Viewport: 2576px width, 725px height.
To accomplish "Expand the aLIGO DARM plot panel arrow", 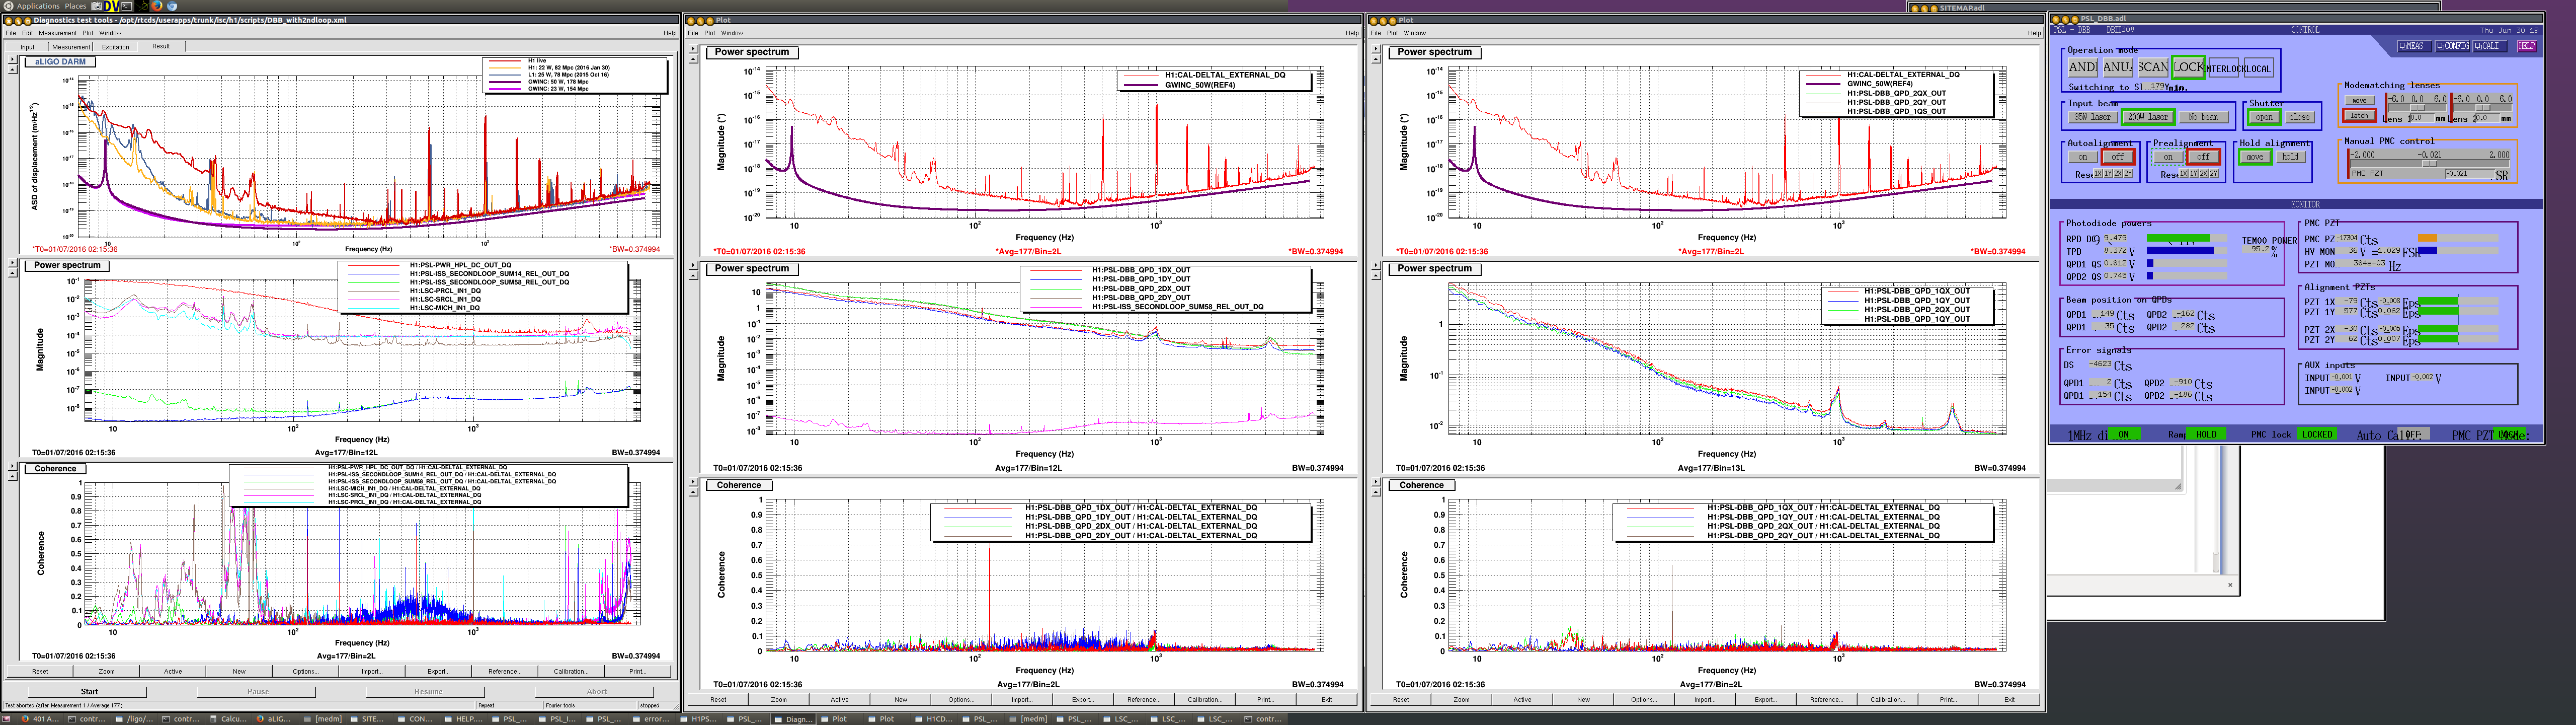I will tap(12, 59).
